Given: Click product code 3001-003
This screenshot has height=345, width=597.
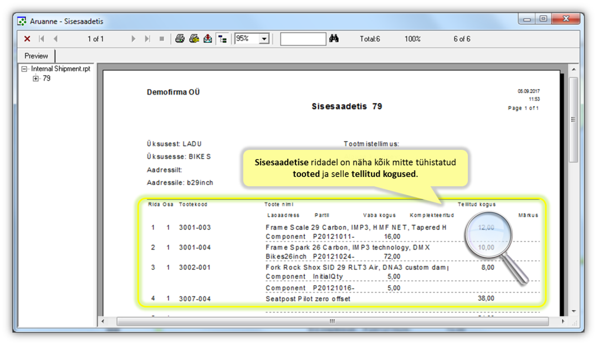Looking at the screenshot, I should click(x=195, y=228).
